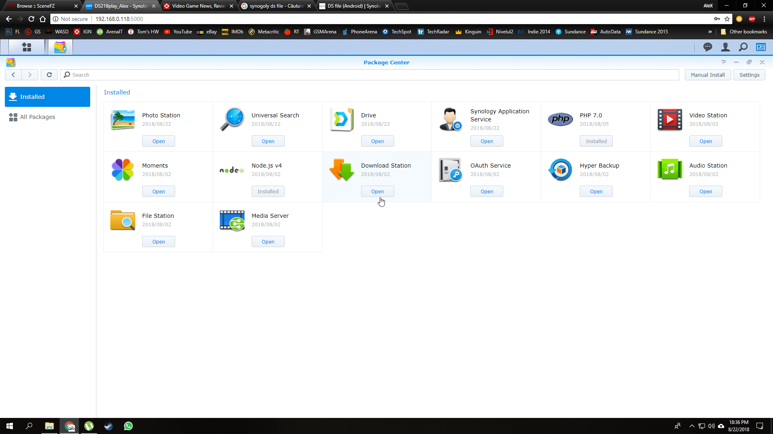Click the Package Center search field
The image size is (773, 434).
click(370, 75)
